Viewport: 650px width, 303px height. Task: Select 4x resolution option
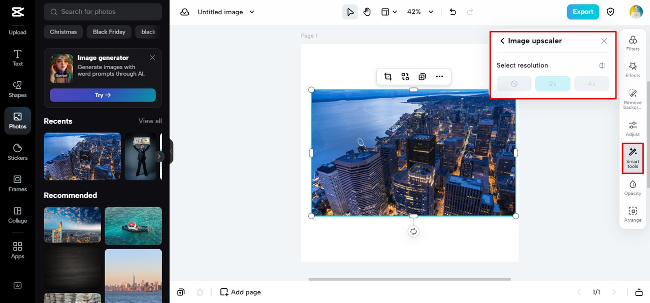pos(592,84)
